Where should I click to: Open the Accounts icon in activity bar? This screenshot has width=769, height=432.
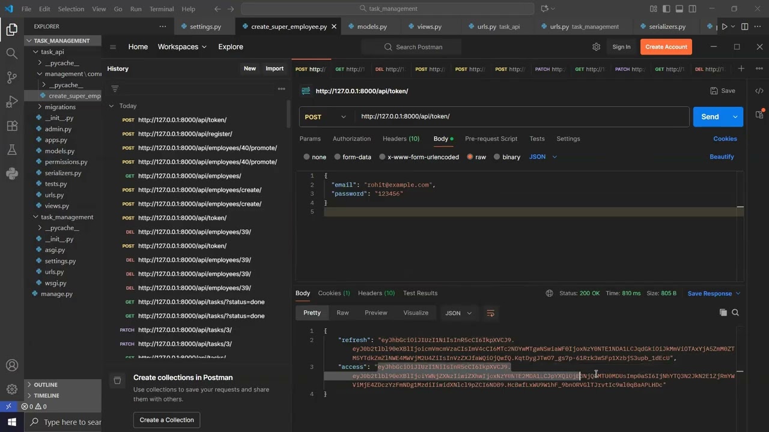point(11,365)
